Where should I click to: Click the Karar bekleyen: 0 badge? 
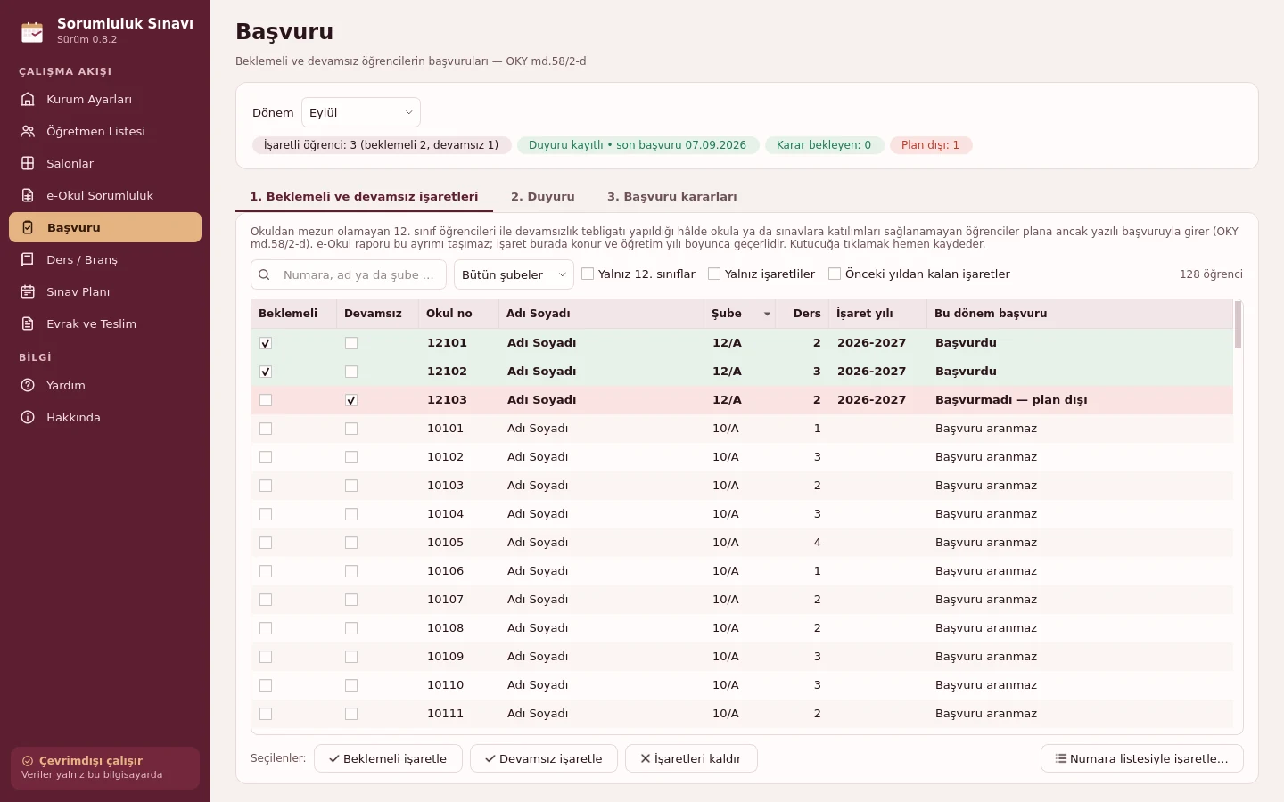click(824, 145)
